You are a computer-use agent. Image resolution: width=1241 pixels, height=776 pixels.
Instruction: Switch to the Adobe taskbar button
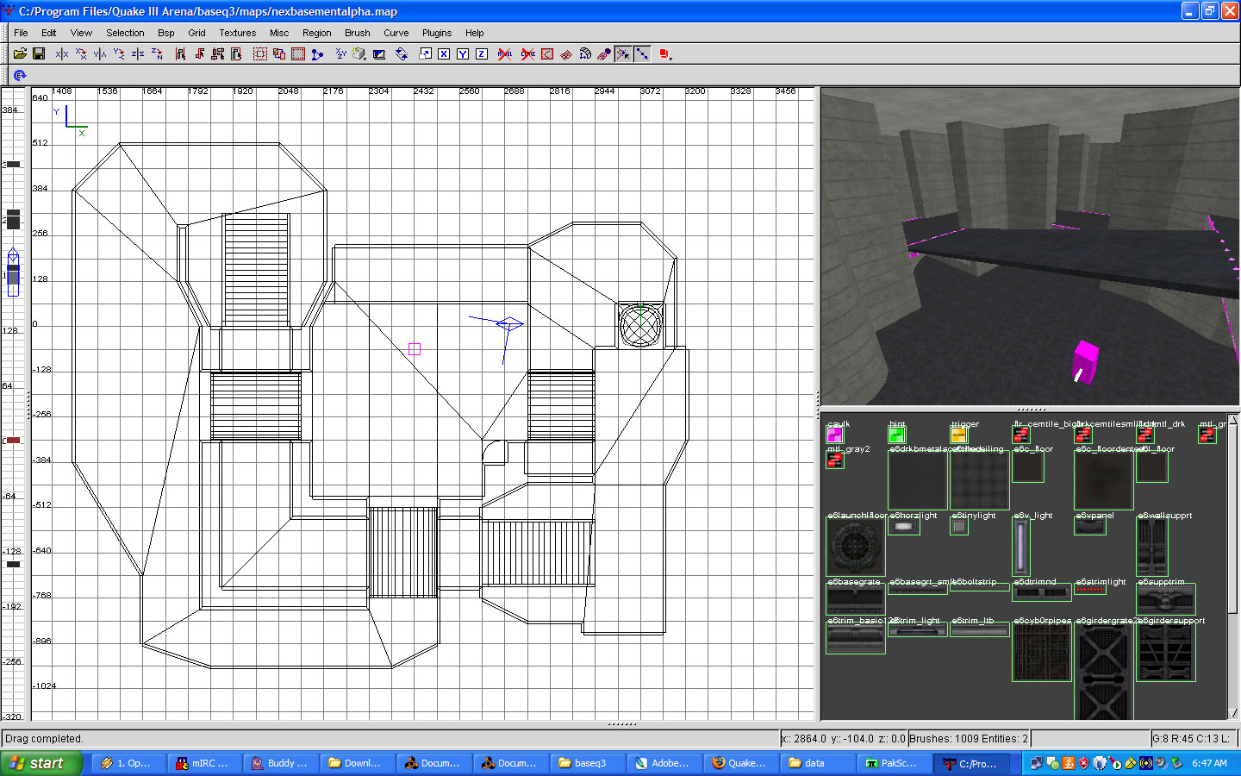pos(664,763)
